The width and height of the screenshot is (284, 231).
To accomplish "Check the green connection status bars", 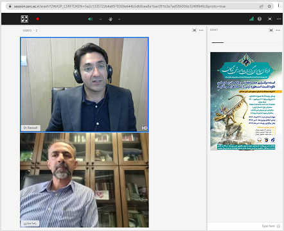I will coord(251,19).
